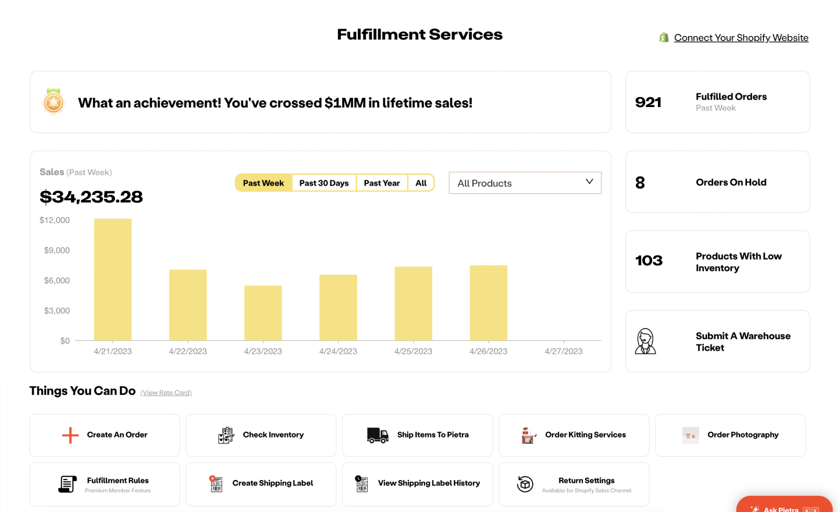Click the achievement medal icon

54,102
